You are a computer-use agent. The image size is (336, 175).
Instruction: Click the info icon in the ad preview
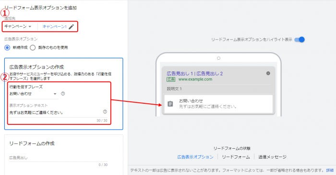click(x=268, y=73)
